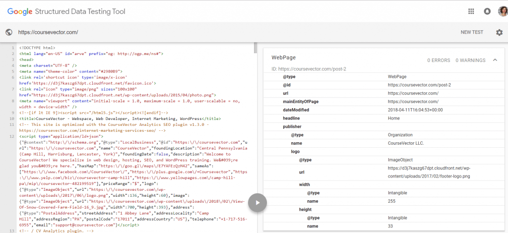The width and height of the screenshot is (508, 233).
Task: Select the mainEntityOfPage row label
Action: coord(301,102)
